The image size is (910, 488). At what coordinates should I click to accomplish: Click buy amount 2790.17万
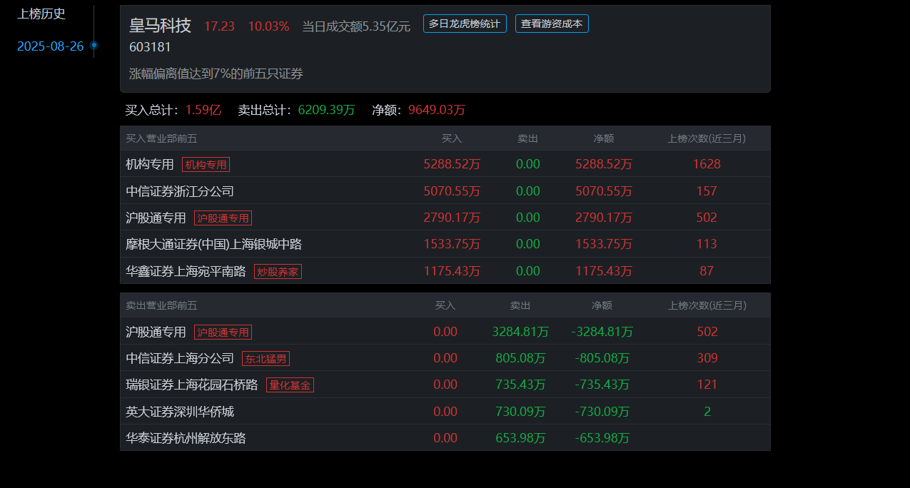tap(452, 218)
